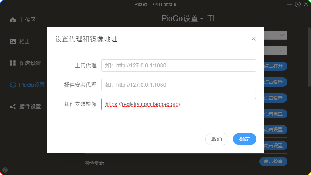The image size is (311, 175).
Task: Click the info icon in bottom-left corner
Action: [x=5, y=170]
